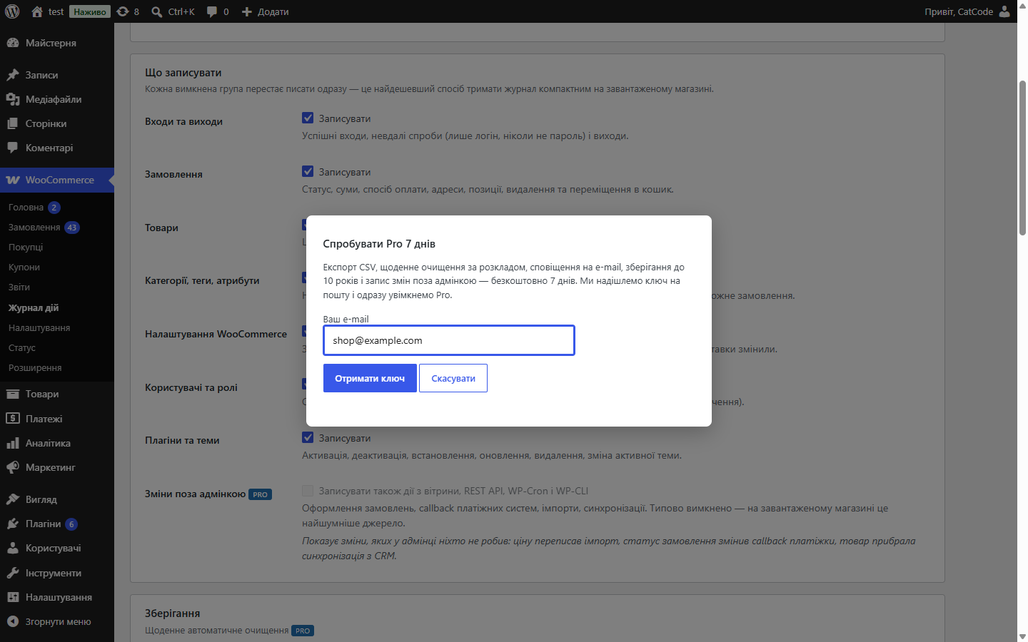Click the home icon for site test

click(37, 11)
